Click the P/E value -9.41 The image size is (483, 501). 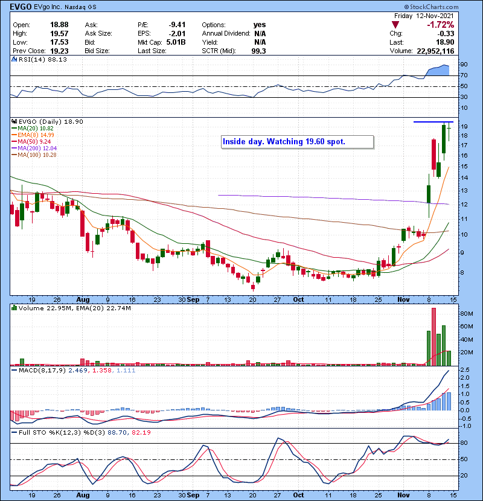[177, 25]
